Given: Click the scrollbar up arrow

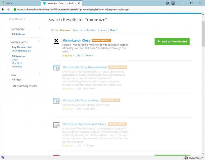Looking at the screenshot, I should [203, 15].
